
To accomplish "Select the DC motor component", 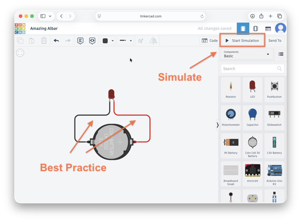I will coord(253,196).
